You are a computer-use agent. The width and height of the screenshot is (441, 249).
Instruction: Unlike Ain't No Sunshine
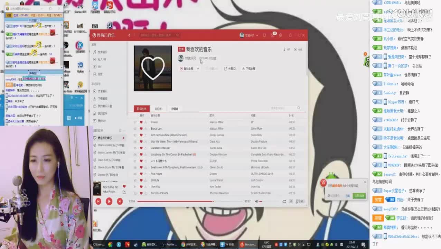141,135
